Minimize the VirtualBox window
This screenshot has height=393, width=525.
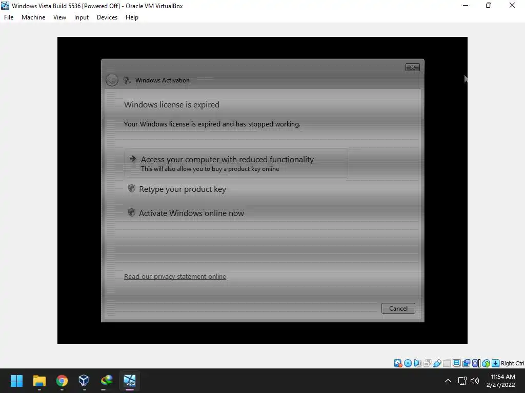click(x=466, y=5)
